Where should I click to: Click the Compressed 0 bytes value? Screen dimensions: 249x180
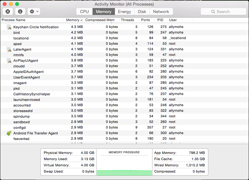199,171
